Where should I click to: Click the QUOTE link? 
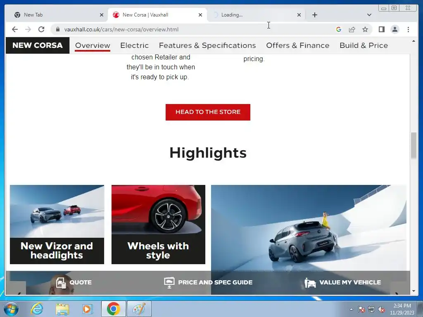(x=81, y=282)
